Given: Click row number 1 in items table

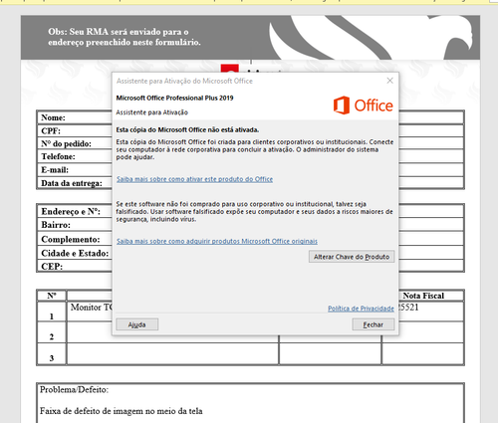Looking at the screenshot, I should [x=52, y=317].
